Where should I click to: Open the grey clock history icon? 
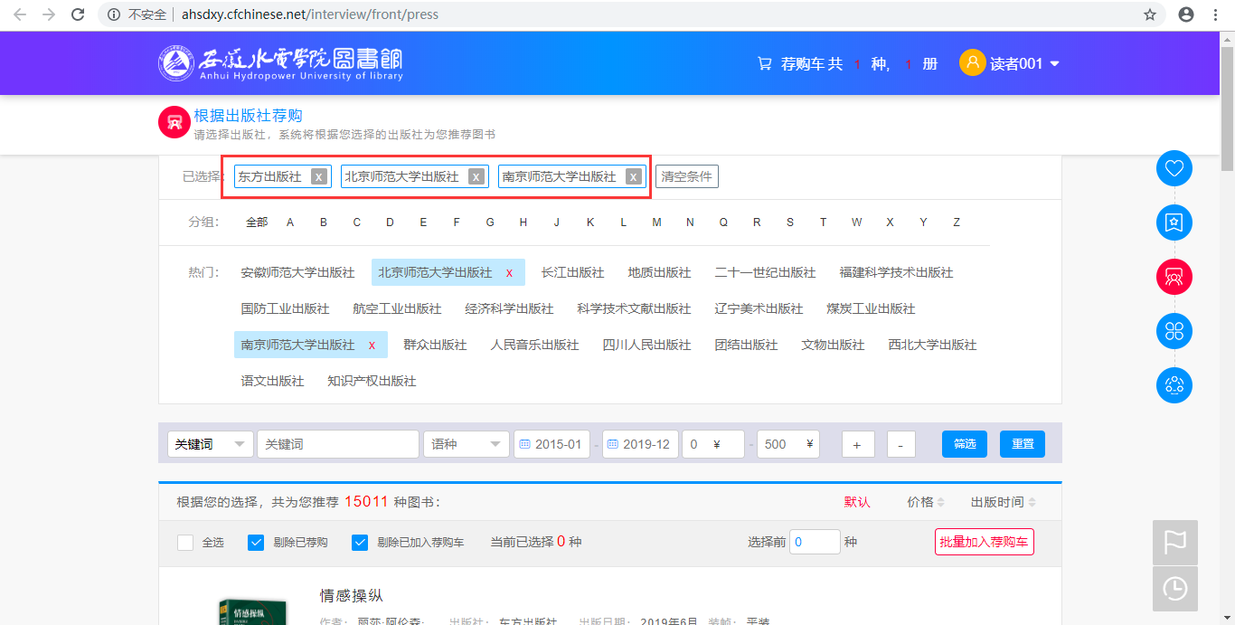(x=1174, y=589)
